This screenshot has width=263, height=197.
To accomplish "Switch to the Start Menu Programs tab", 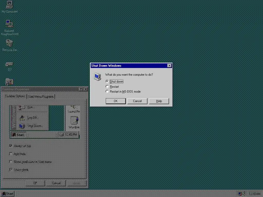I will click(x=41, y=97).
